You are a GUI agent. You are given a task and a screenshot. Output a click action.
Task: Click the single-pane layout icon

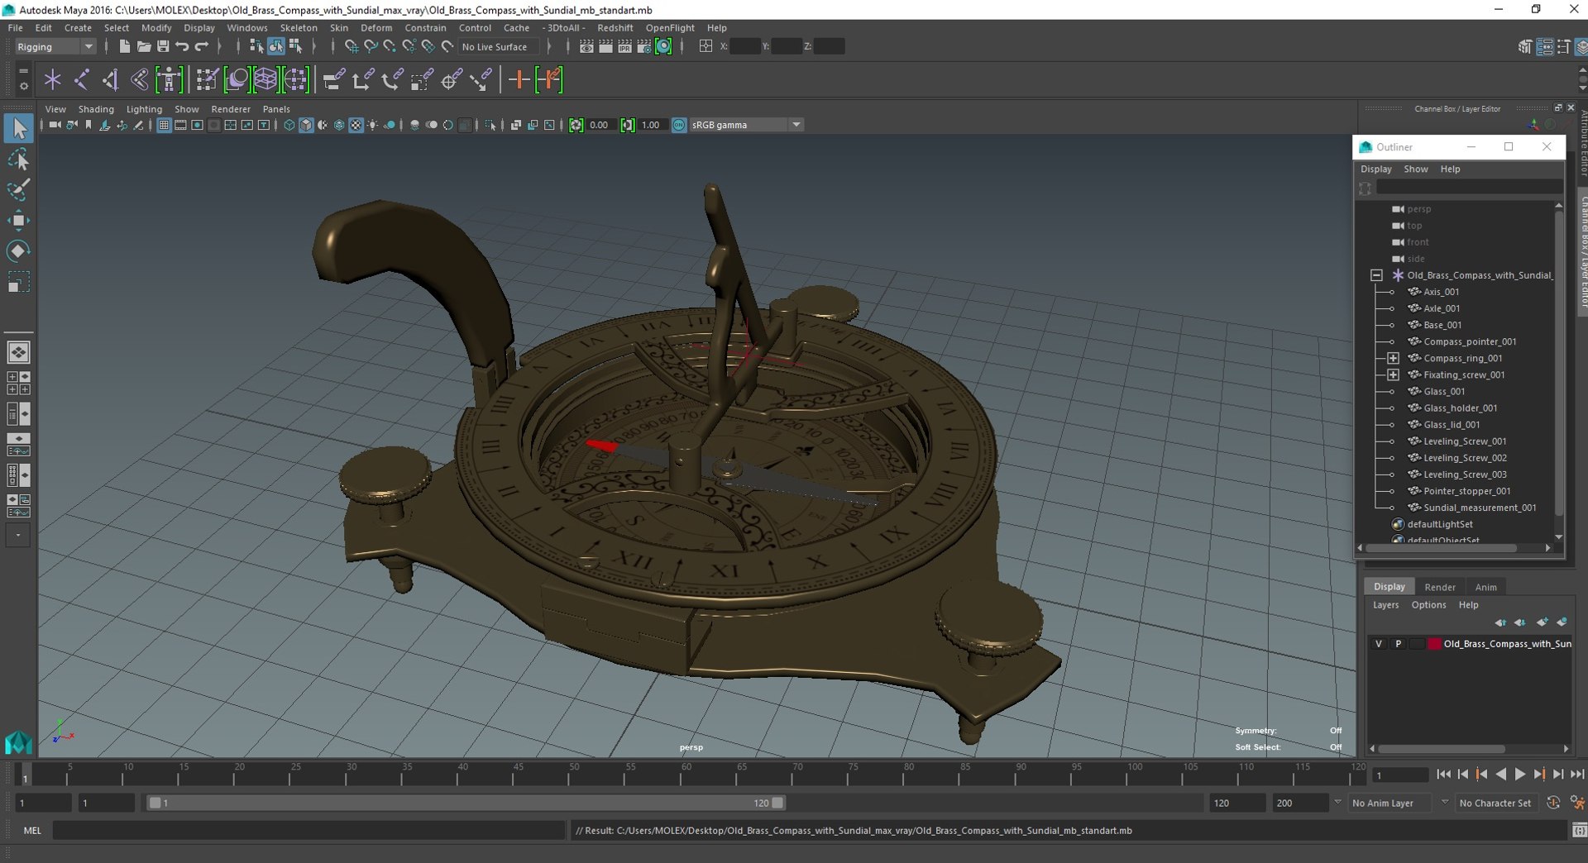point(18,352)
